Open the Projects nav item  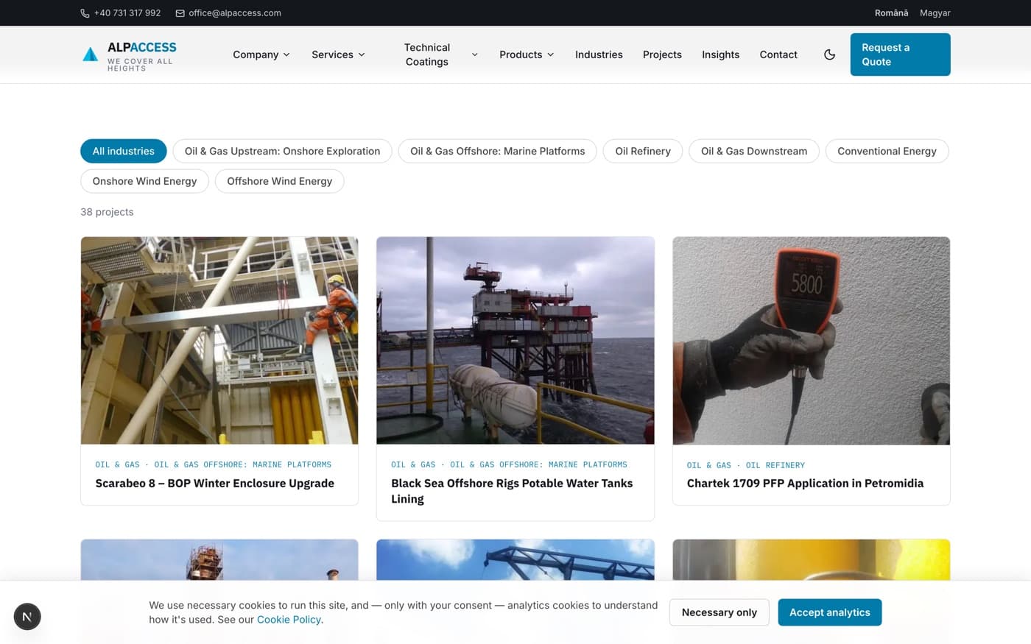[x=662, y=54]
